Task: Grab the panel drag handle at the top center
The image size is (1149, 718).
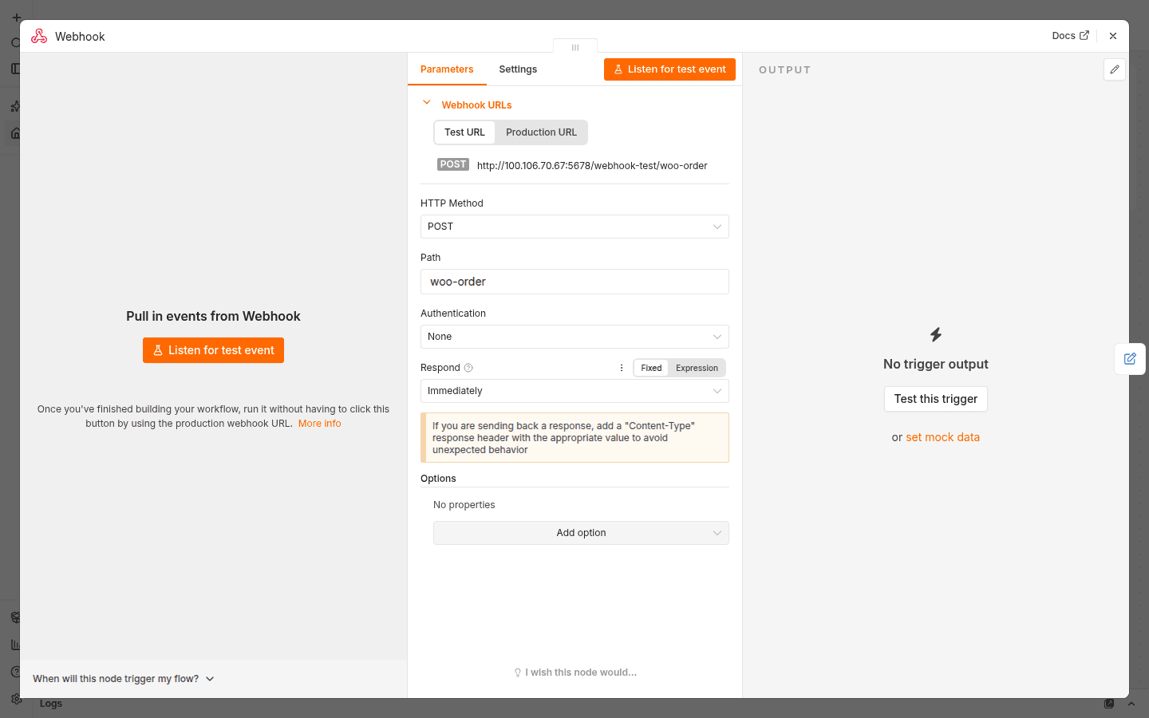Action: point(575,47)
